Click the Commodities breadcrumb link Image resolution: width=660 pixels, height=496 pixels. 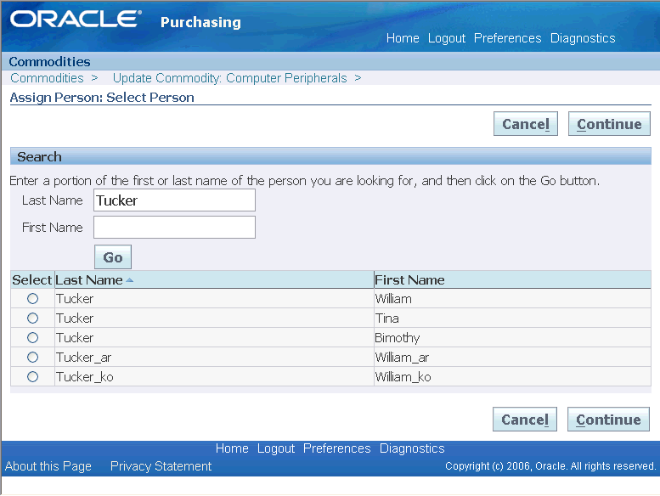pos(48,78)
